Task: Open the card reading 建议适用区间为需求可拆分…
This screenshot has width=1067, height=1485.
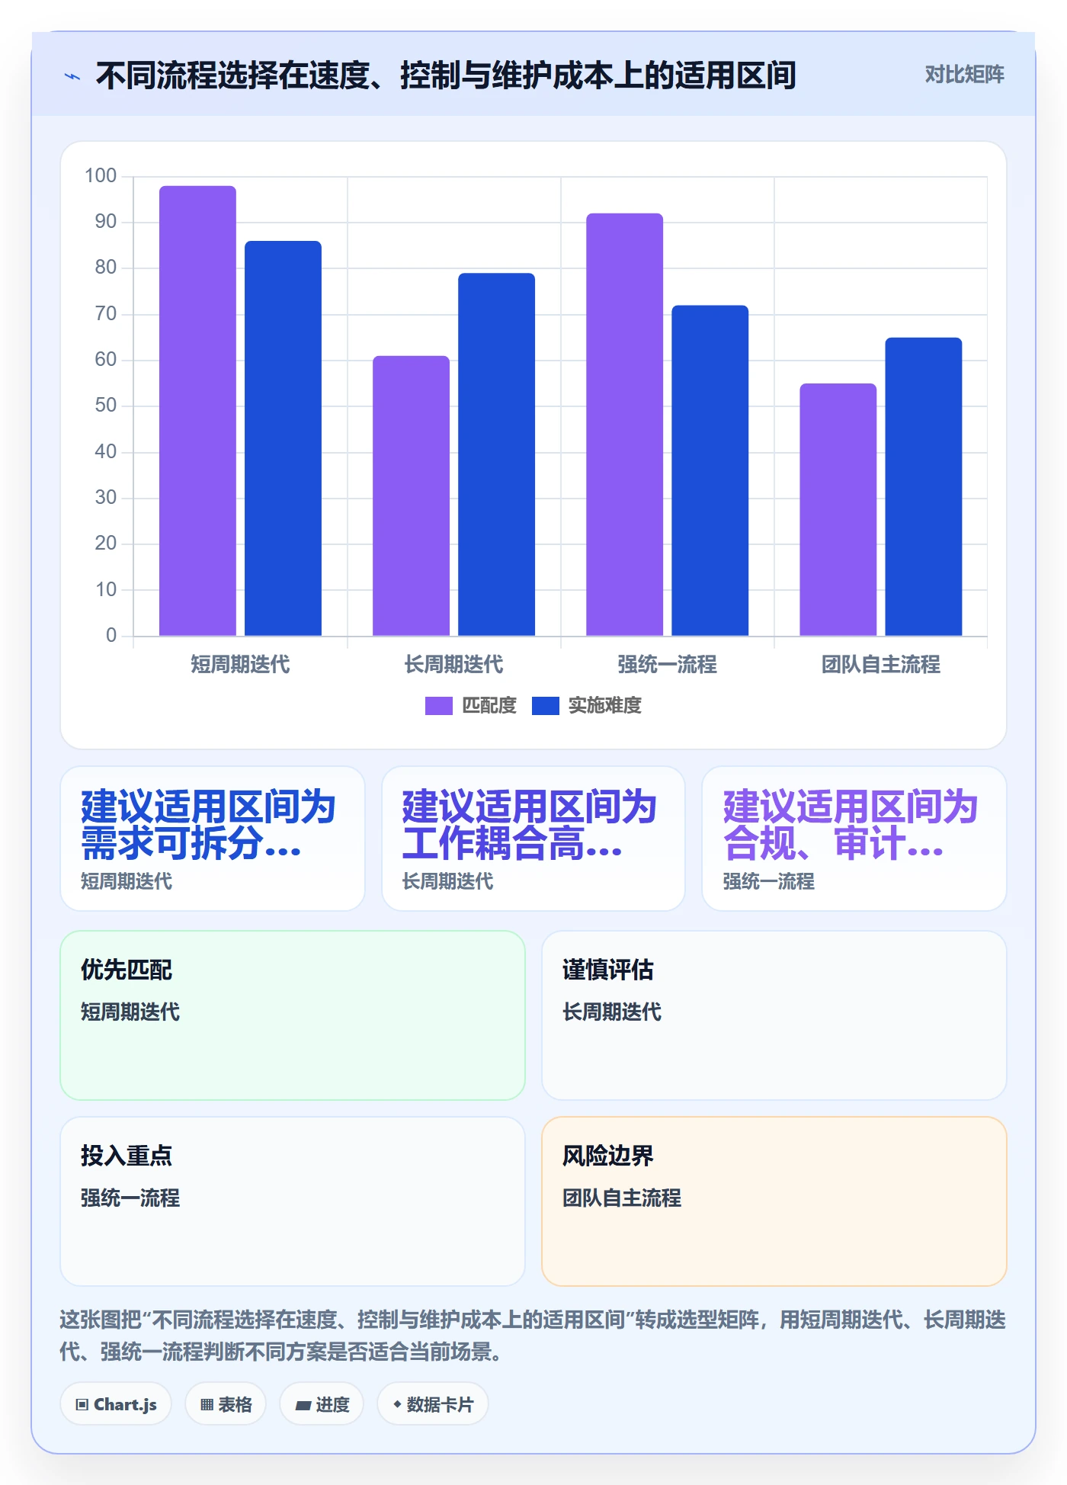Action: point(213,839)
